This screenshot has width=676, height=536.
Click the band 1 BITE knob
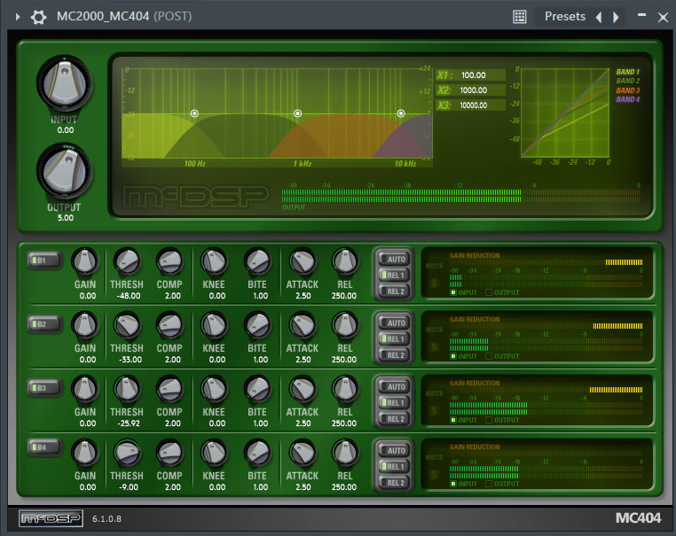(x=257, y=261)
